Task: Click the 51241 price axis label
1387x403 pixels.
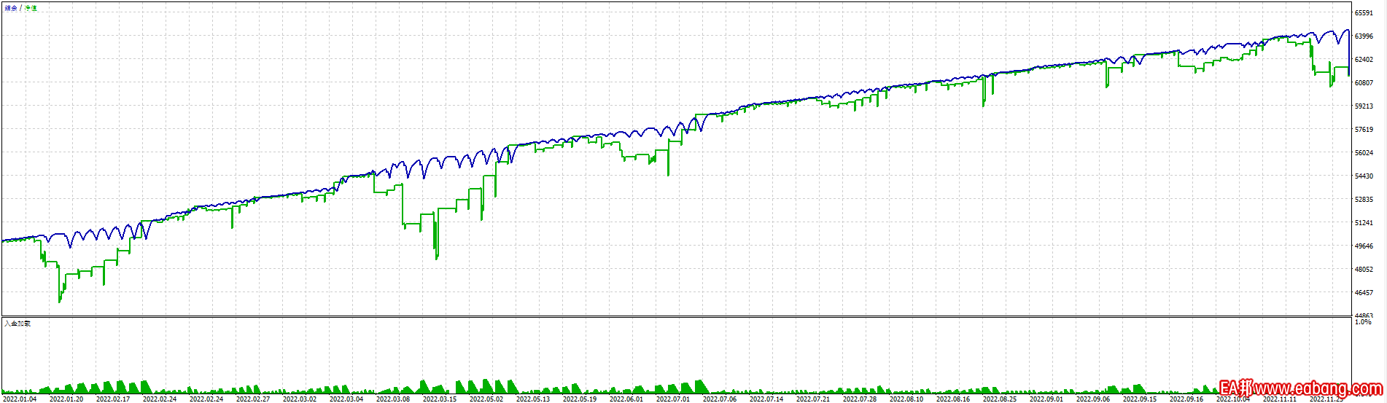Action: pos(1364,223)
